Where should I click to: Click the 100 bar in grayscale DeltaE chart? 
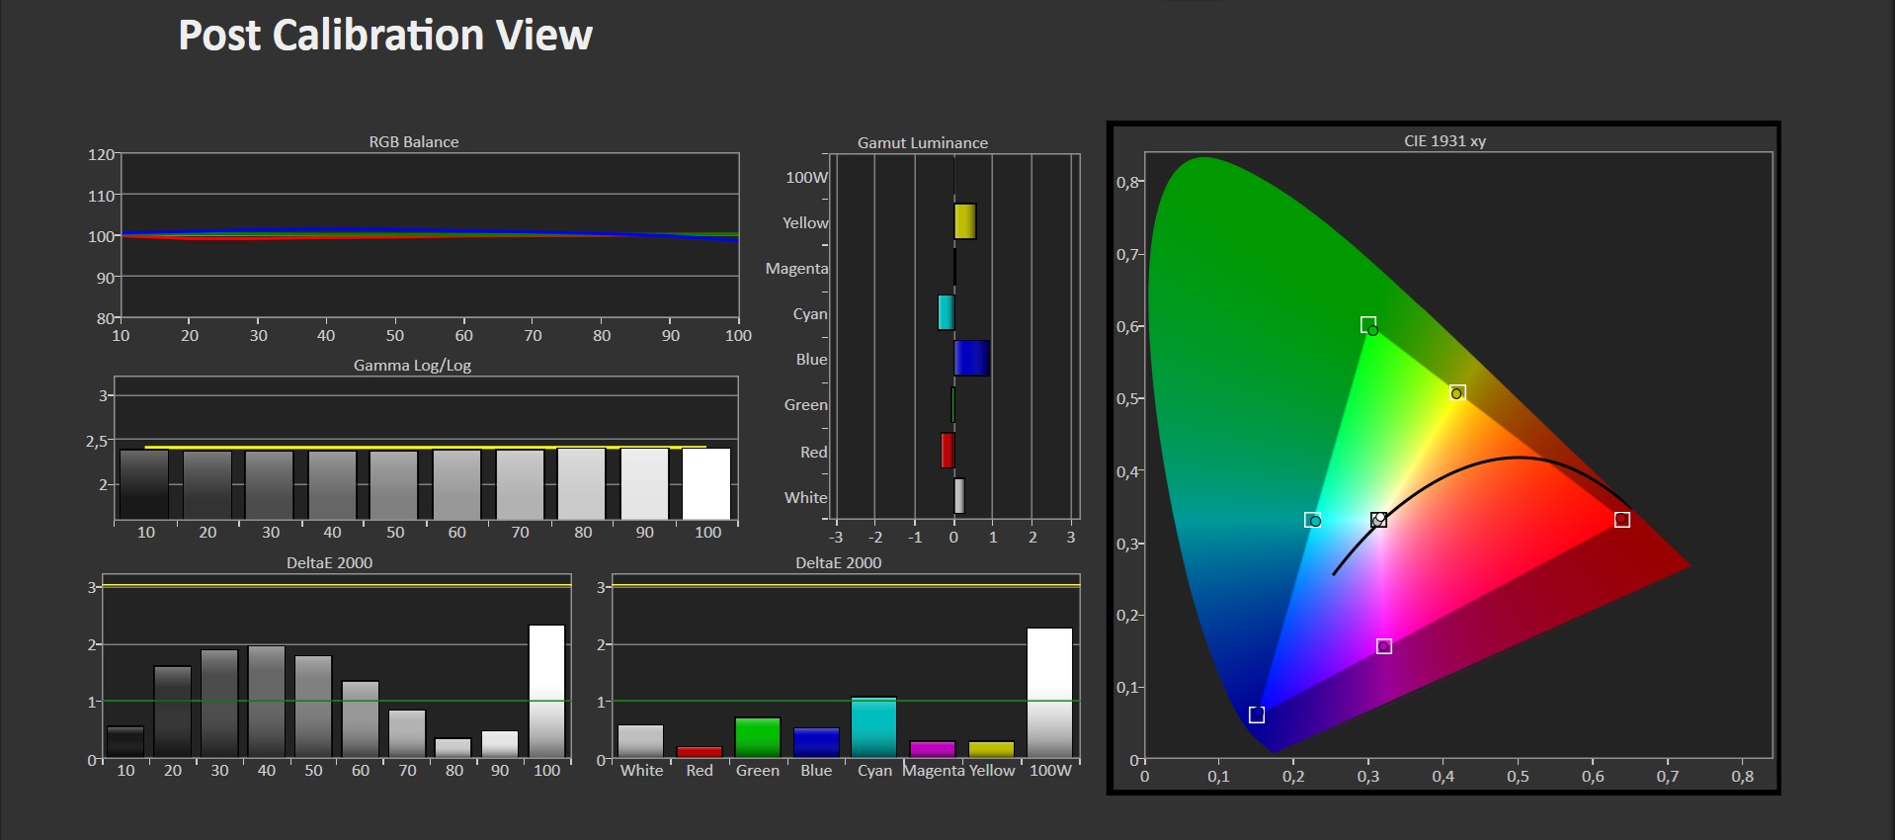click(x=547, y=691)
